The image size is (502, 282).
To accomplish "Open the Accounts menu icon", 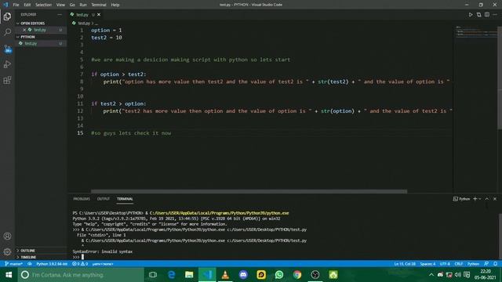I will click(x=7, y=236).
